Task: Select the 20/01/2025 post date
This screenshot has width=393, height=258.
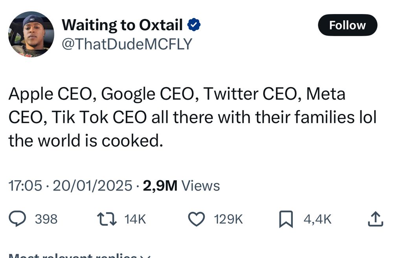Action: [x=92, y=186]
